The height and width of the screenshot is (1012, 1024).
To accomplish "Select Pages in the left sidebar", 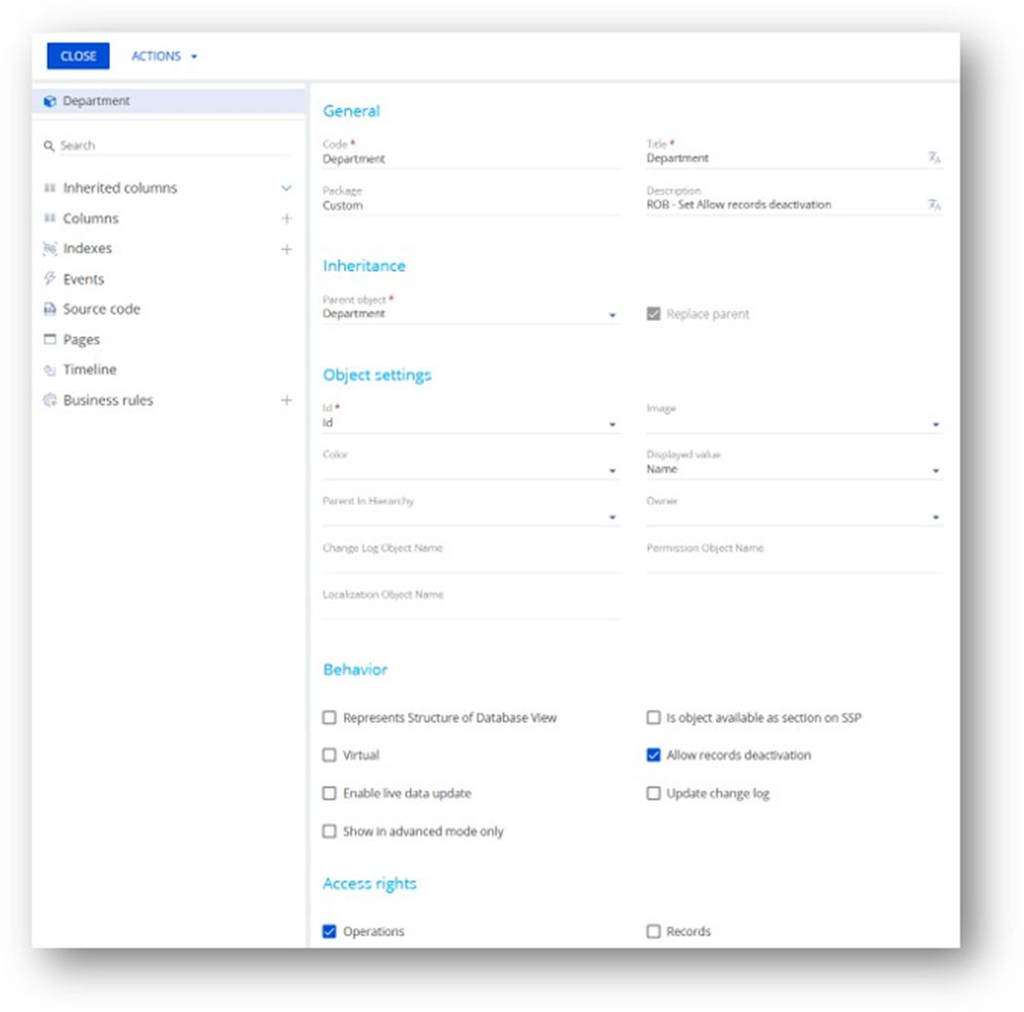I will 81,340.
